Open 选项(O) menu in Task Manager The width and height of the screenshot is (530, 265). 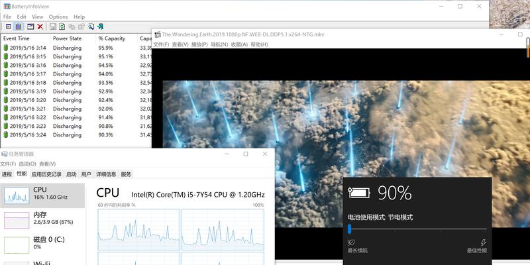(x=27, y=164)
